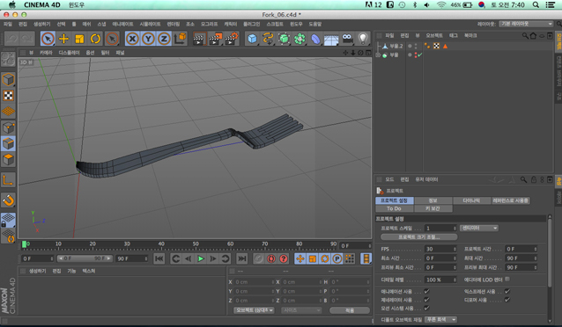Image resolution: width=562 pixels, height=327 pixels.
Task: Click the Enable Axis L-shaped icon
Action: [8, 179]
